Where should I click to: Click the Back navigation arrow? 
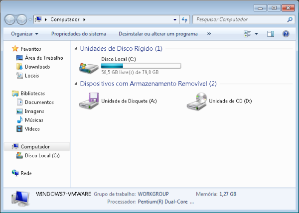[x=10, y=19]
